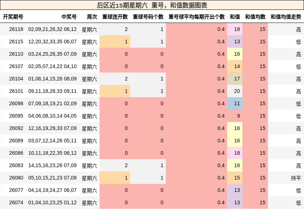The image size is (304, 209).
Task: Click 和值 cell 9 in row 26095
Action: click(x=235, y=116)
